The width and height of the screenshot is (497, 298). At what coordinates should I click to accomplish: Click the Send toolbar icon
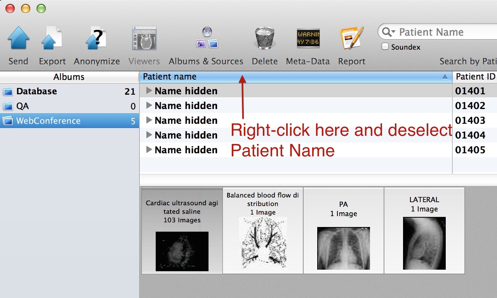click(18, 38)
